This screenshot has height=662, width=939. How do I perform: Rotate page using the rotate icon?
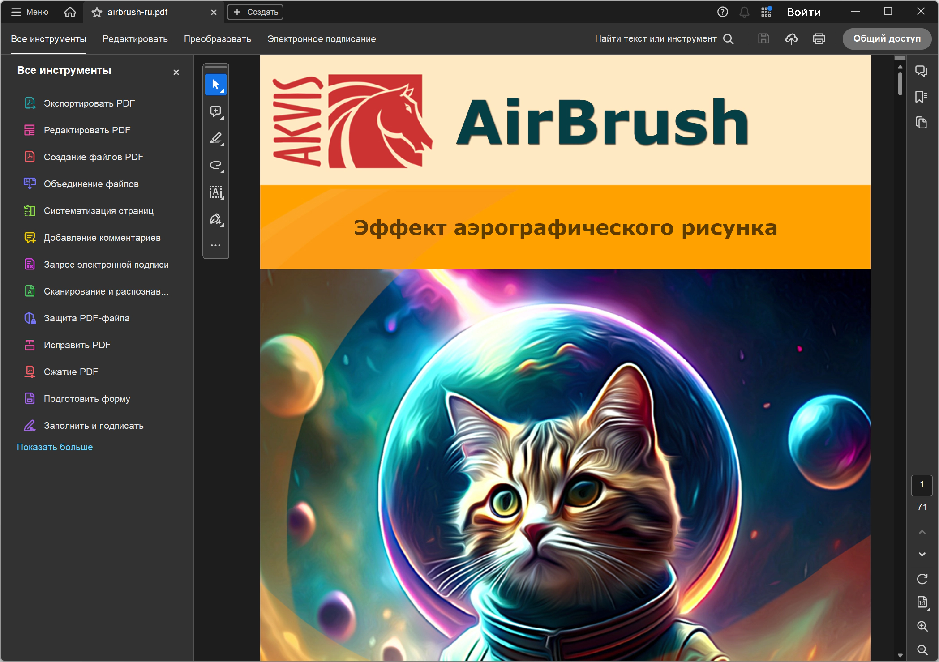(922, 579)
